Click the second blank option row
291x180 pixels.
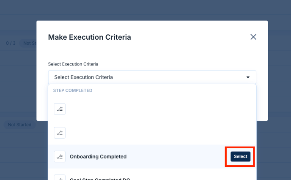(152, 133)
